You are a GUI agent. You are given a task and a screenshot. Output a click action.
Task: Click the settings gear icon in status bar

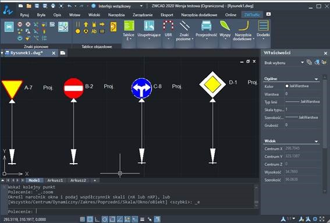tap(315, 219)
